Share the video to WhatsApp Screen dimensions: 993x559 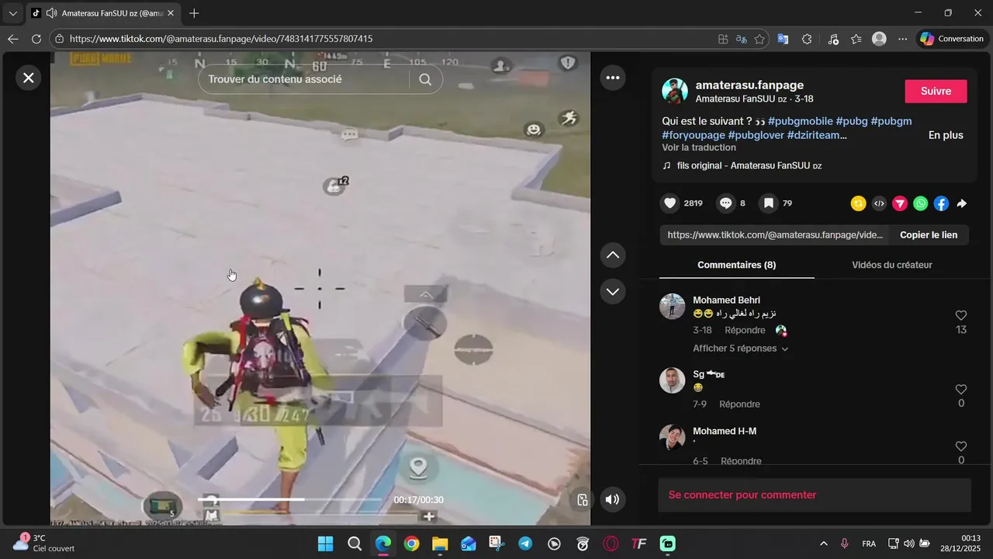(x=920, y=203)
